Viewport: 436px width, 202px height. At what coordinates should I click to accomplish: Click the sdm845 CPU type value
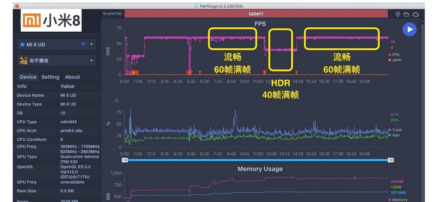coord(69,122)
